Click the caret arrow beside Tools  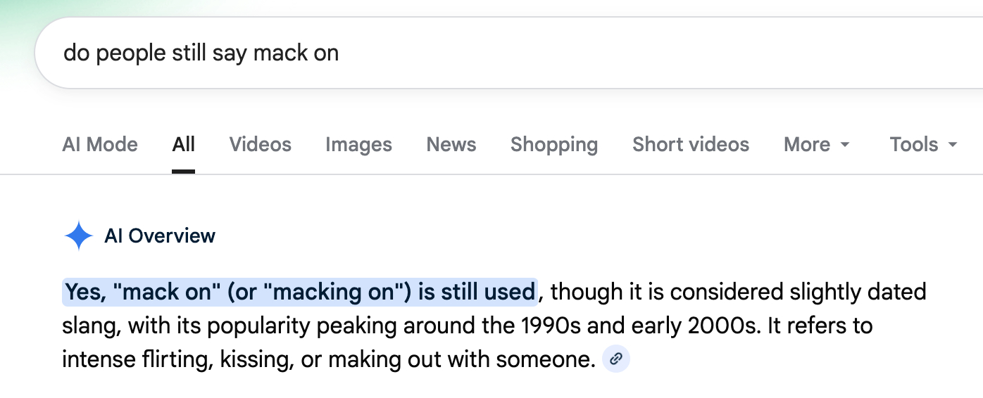(953, 145)
